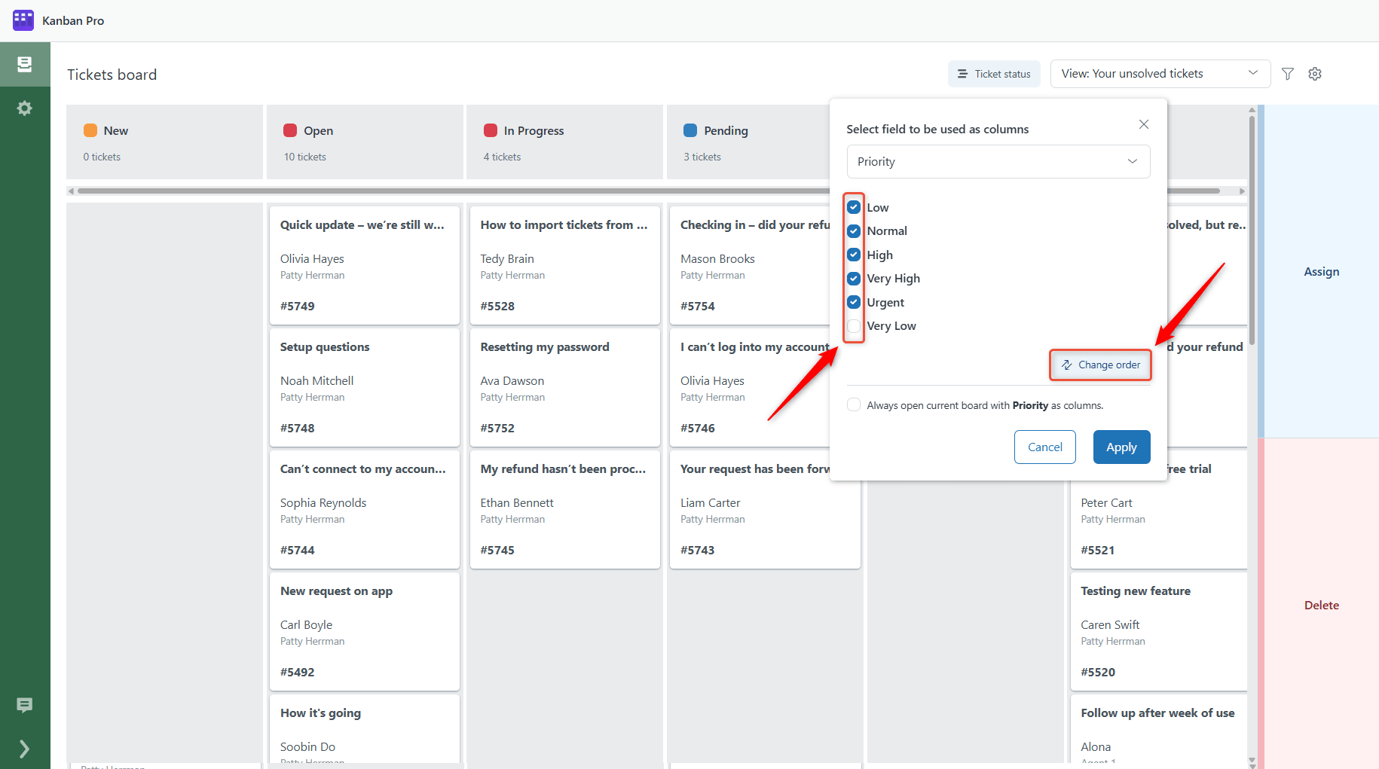Image resolution: width=1379 pixels, height=769 pixels.
Task: Check 'Always open current board with Priority as columns'
Action: coord(853,404)
